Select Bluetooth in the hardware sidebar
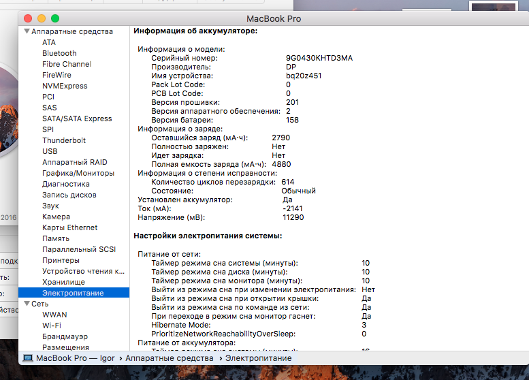 [x=59, y=53]
